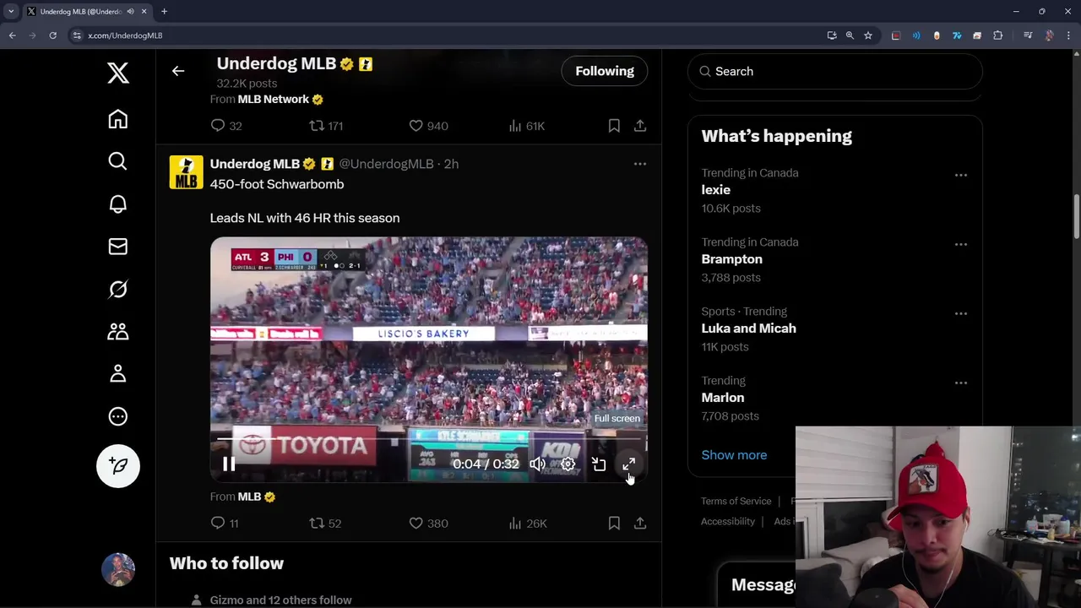The image size is (1081, 608).
Task: Bookmark page with the star icon
Action: (867, 35)
